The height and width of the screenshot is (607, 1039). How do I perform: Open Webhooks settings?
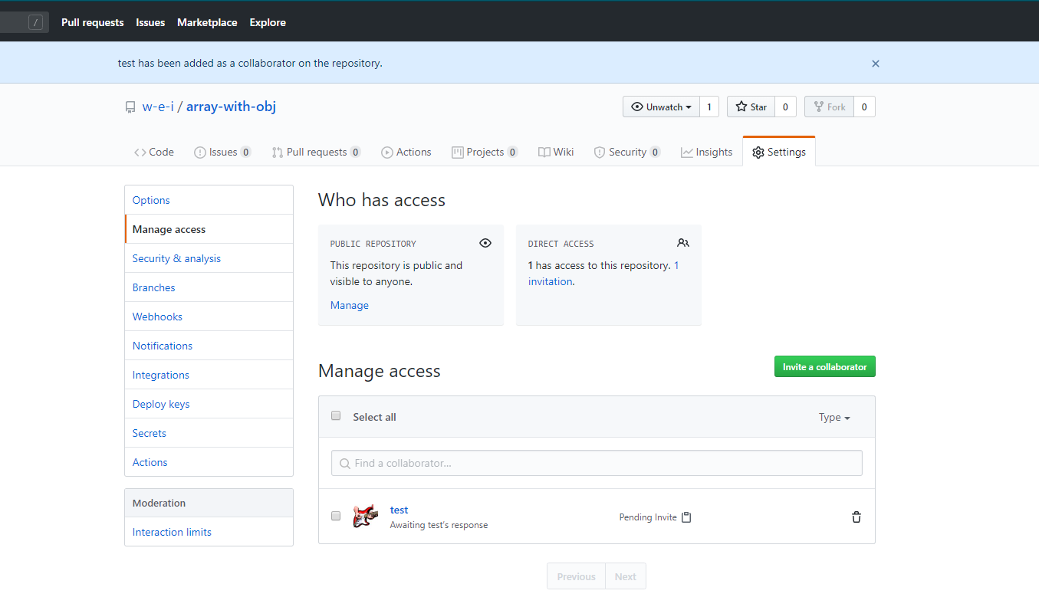(209, 317)
